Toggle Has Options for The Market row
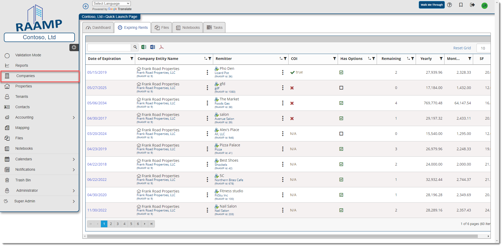Viewport: 503px width, 247px height. [341, 103]
